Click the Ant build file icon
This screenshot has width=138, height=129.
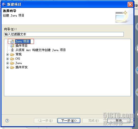point(12,50)
